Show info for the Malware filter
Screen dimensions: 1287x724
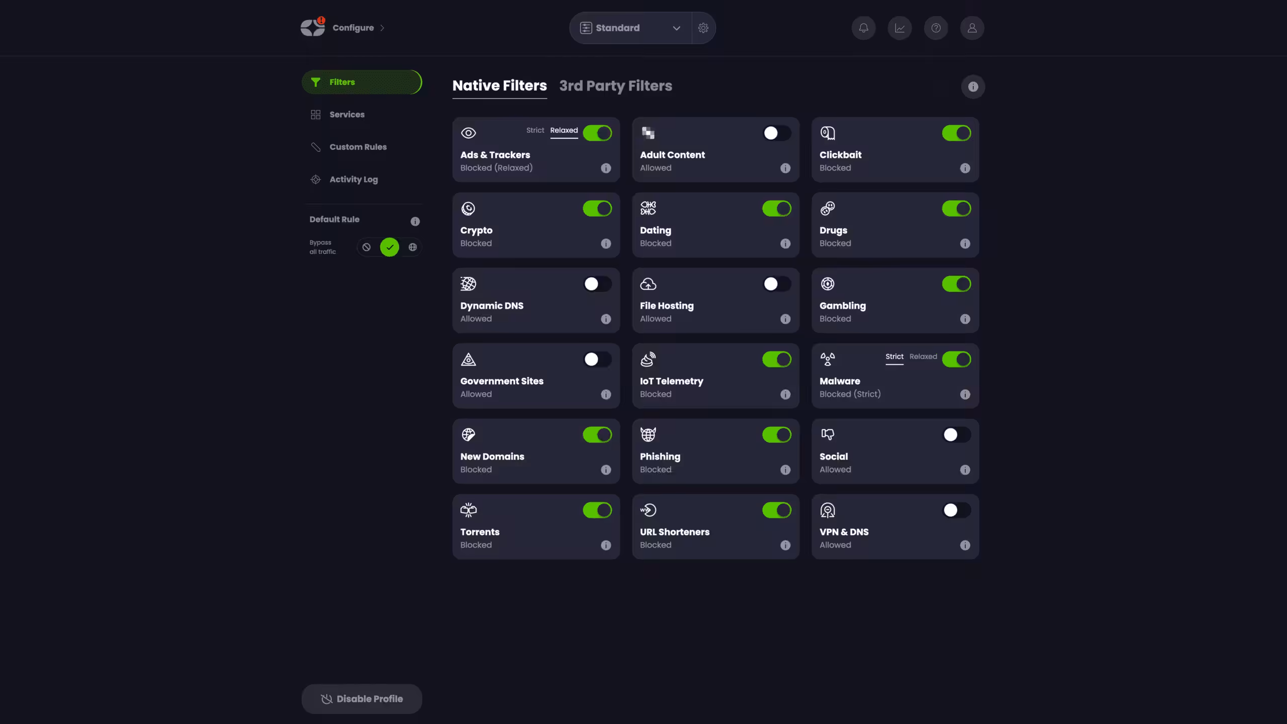(x=965, y=395)
